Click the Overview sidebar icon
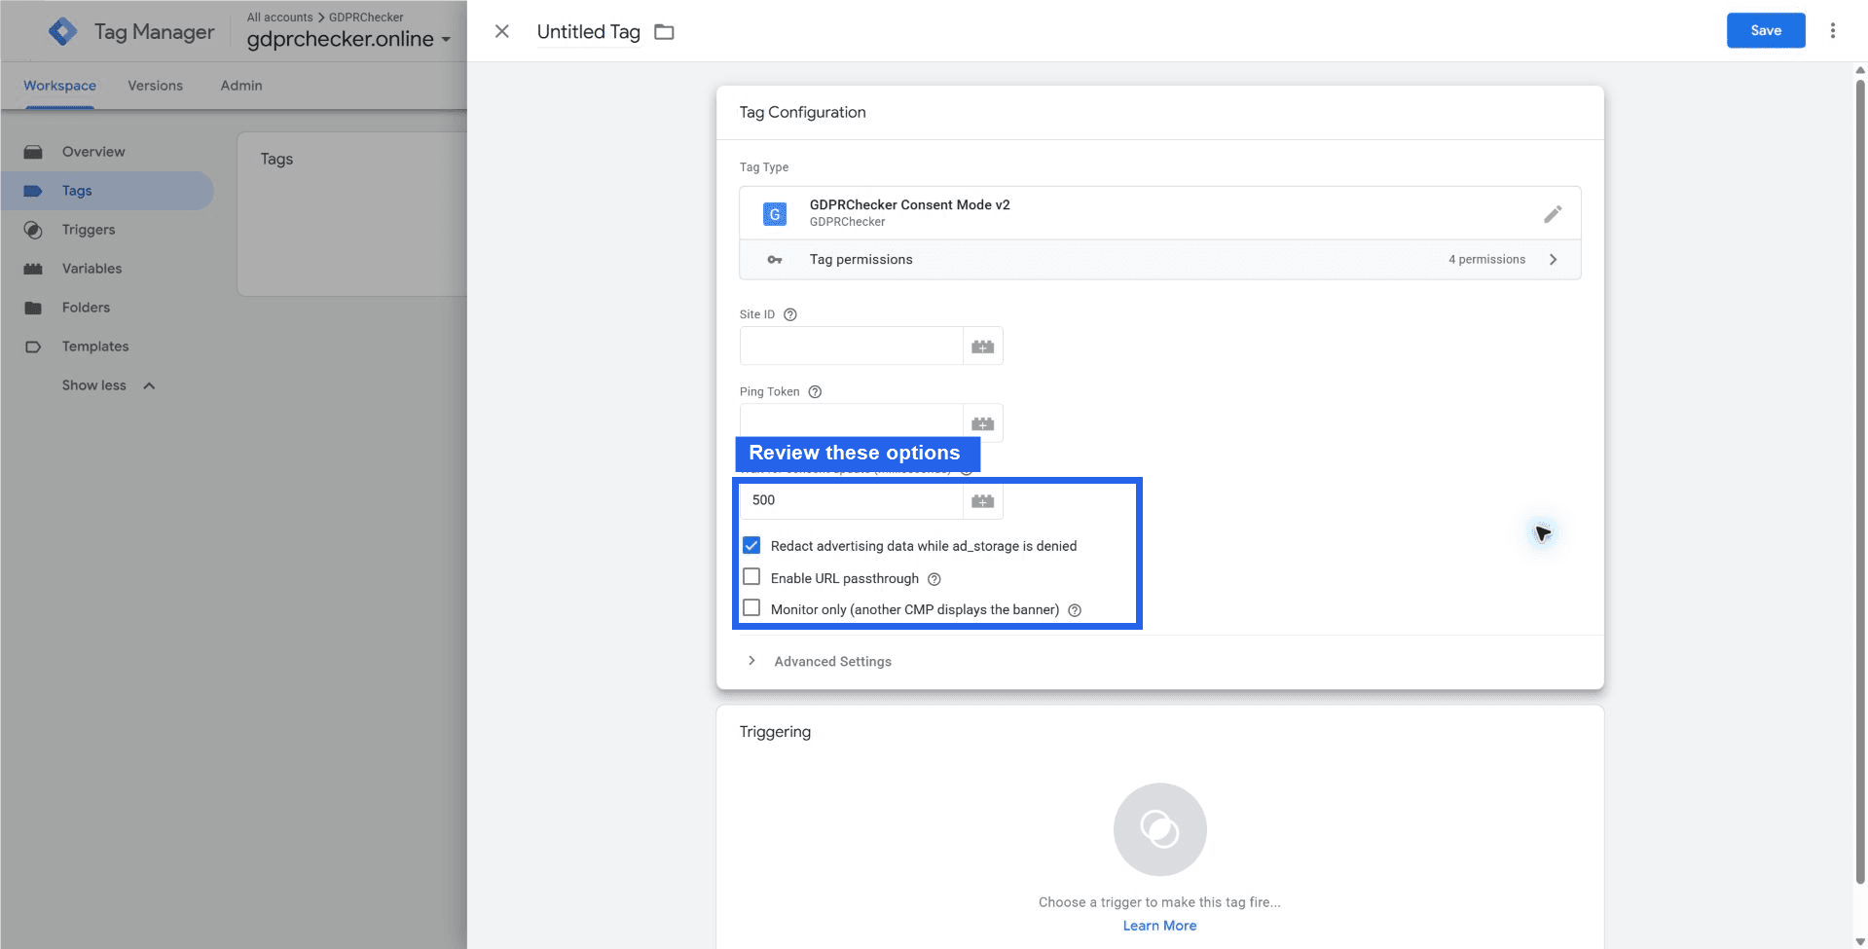The width and height of the screenshot is (1868, 949). pos(33,152)
